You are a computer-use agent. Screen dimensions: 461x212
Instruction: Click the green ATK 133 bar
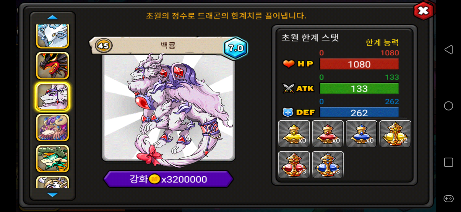pyautogui.click(x=359, y=88)
